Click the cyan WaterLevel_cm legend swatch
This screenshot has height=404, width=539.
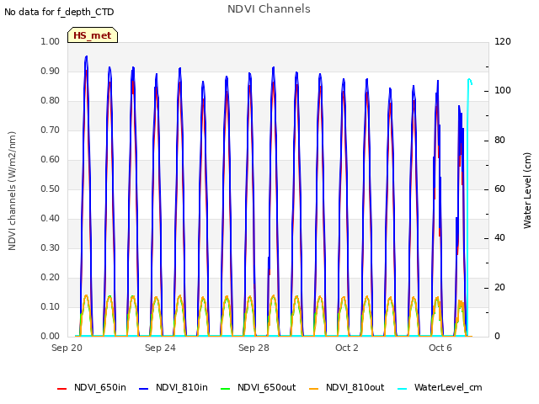coord(402,389)
